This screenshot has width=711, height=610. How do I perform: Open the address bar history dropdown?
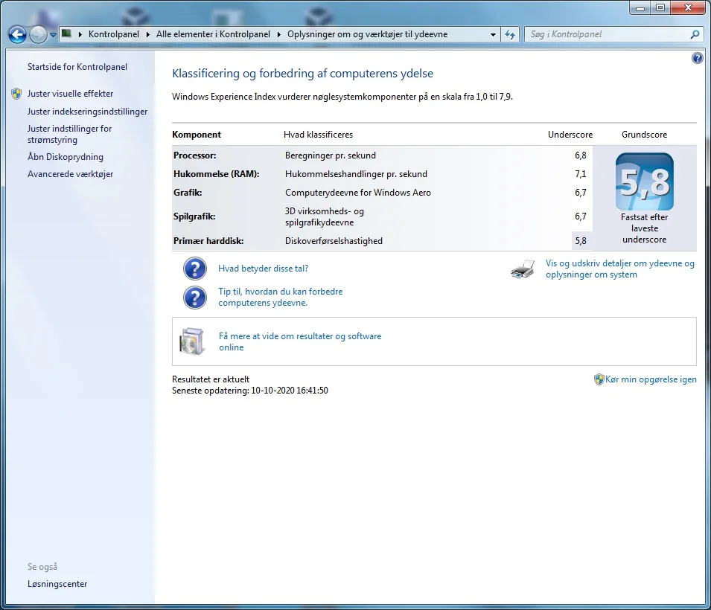493,34
